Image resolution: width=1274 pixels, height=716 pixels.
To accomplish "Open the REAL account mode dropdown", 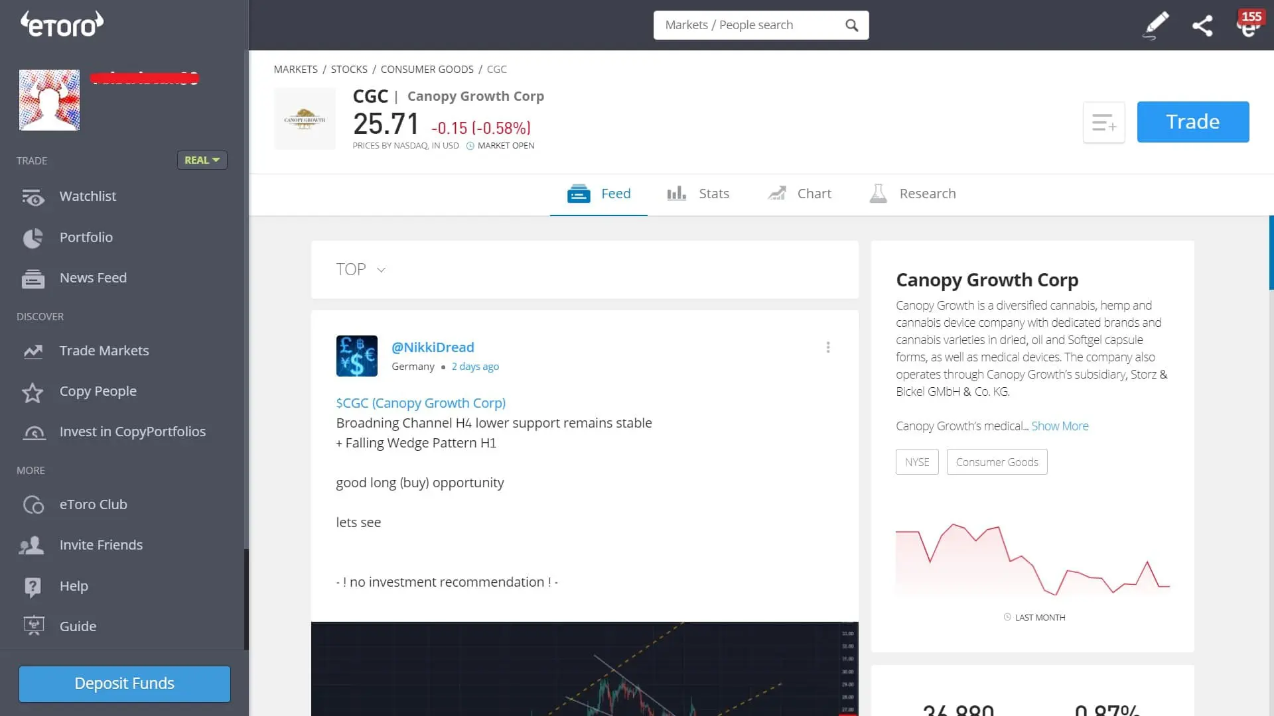I will pyautogui.click(x=201, y=160).
